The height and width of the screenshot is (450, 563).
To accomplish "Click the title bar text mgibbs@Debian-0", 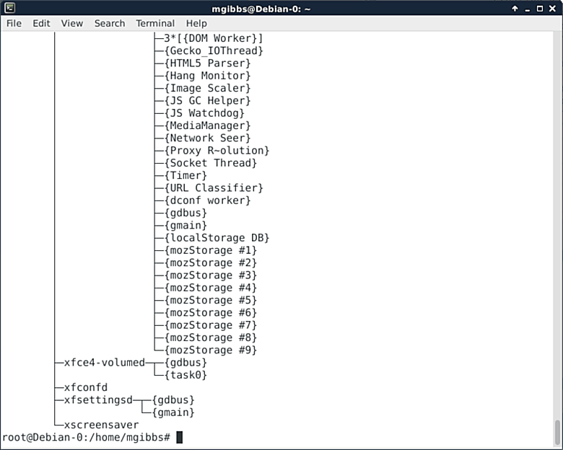I will pos(281,8).
